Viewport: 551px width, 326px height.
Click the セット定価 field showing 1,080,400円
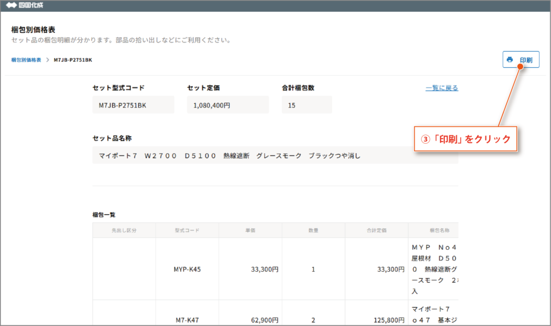click(228, 105)
